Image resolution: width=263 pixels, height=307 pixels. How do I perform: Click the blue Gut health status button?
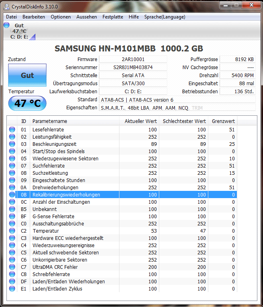point(27,75)
